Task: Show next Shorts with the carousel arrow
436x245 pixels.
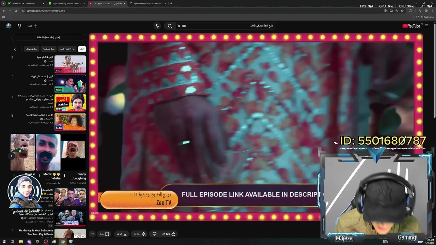Action: click(x=11, y=156)
